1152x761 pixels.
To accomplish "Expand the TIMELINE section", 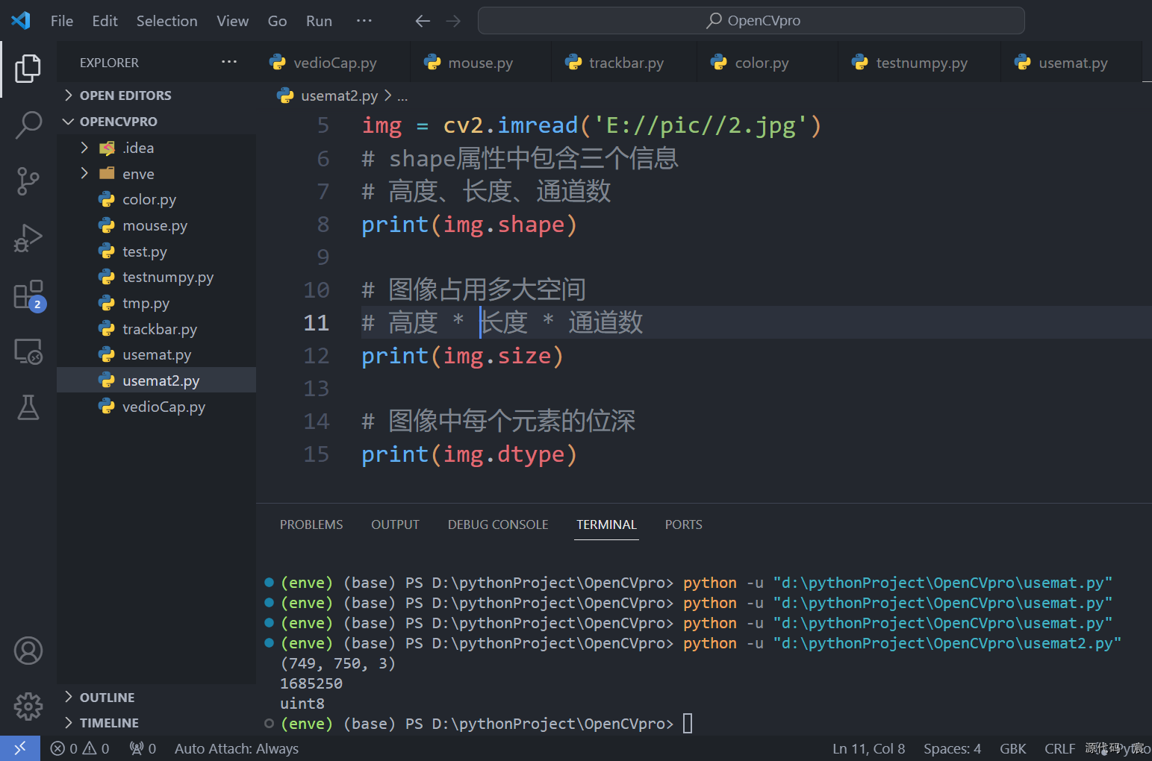I will click(156, 723).
